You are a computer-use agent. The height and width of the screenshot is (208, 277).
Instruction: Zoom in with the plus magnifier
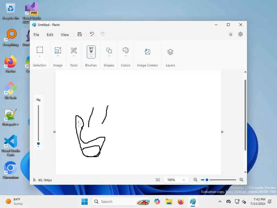pyautogui.click(x=242, y=180)
